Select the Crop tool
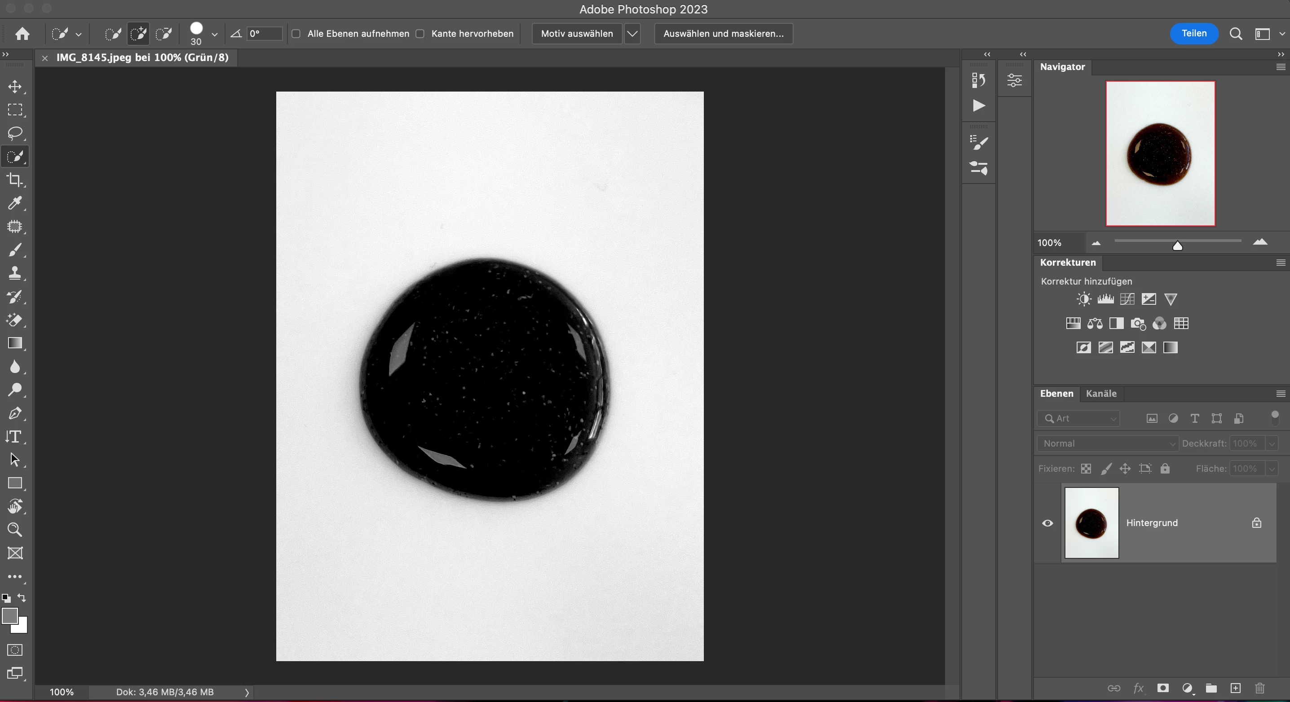This screenshot has height=702, width=1290. click(15, 180)
